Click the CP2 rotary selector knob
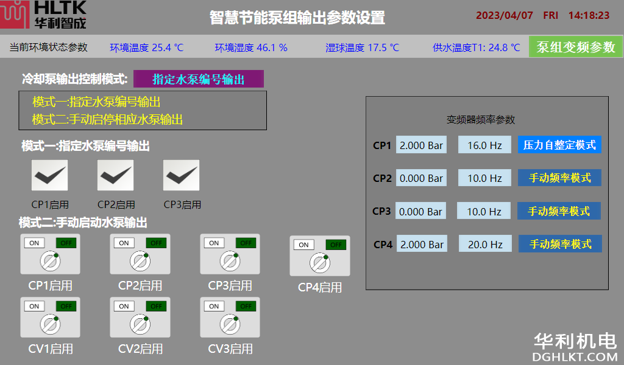Screen dimensions: 624x365 coord(140,262)
